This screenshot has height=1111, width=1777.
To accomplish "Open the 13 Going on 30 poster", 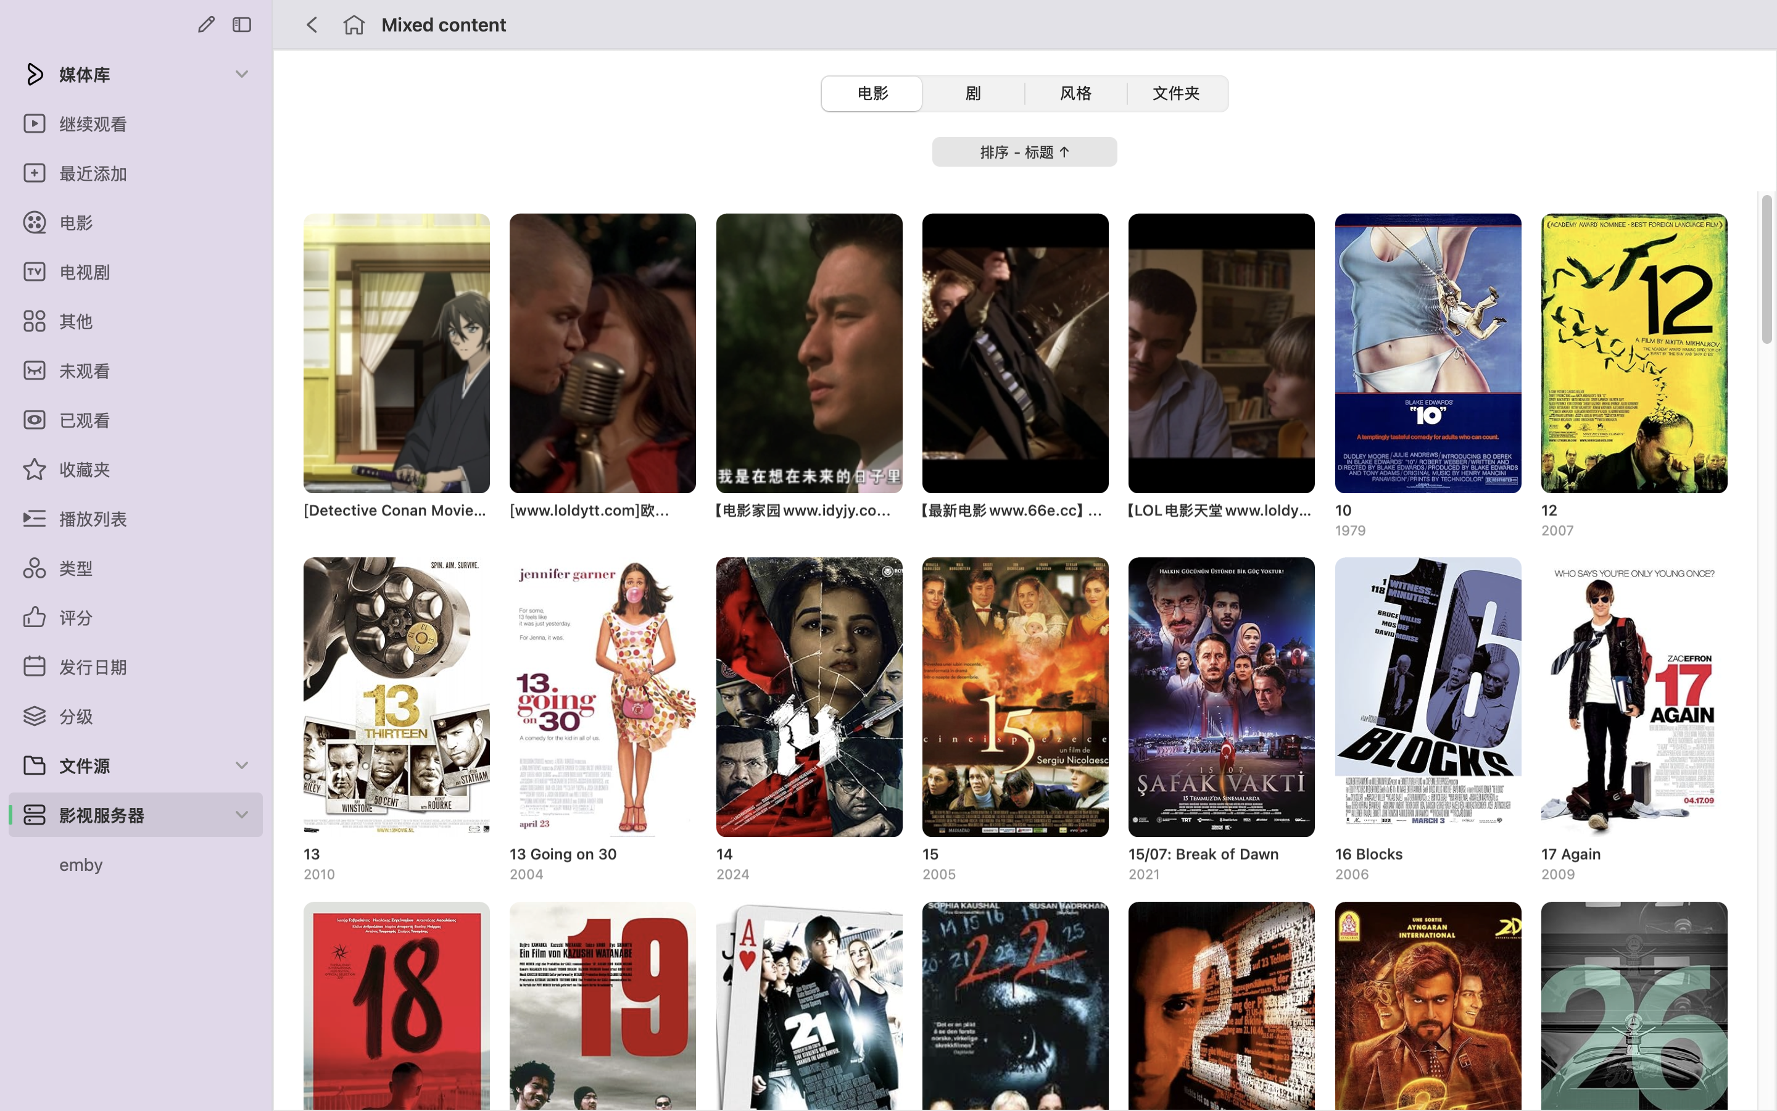I will pyautogui.click(x=603, y=697).
